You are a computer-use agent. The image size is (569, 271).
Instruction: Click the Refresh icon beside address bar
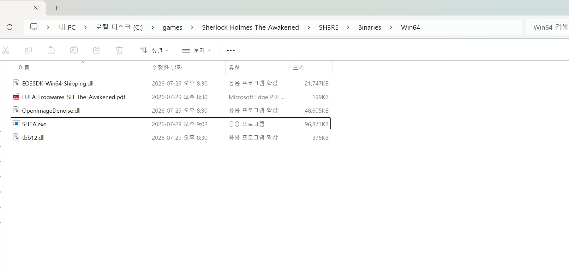9,27
